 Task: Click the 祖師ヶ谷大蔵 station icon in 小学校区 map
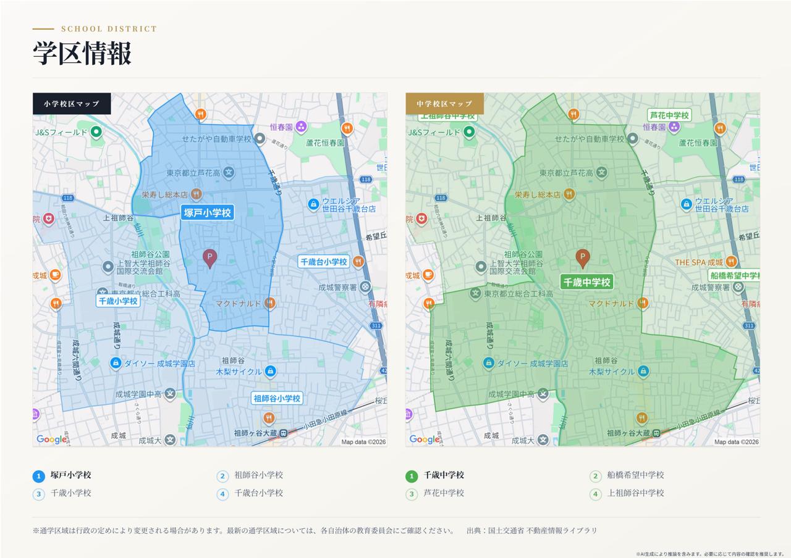284,433
